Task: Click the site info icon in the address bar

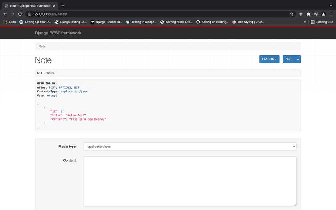Action: point(29,14)
